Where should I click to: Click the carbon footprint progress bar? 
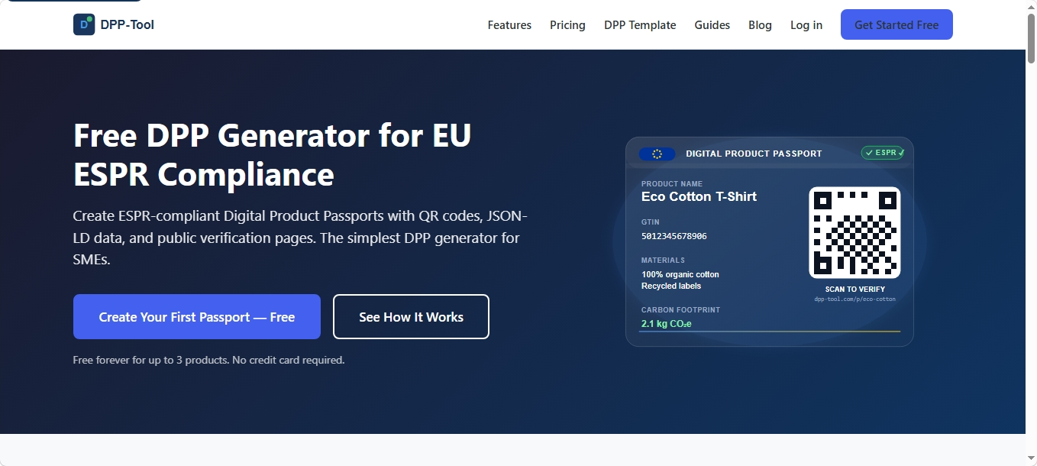770,332
